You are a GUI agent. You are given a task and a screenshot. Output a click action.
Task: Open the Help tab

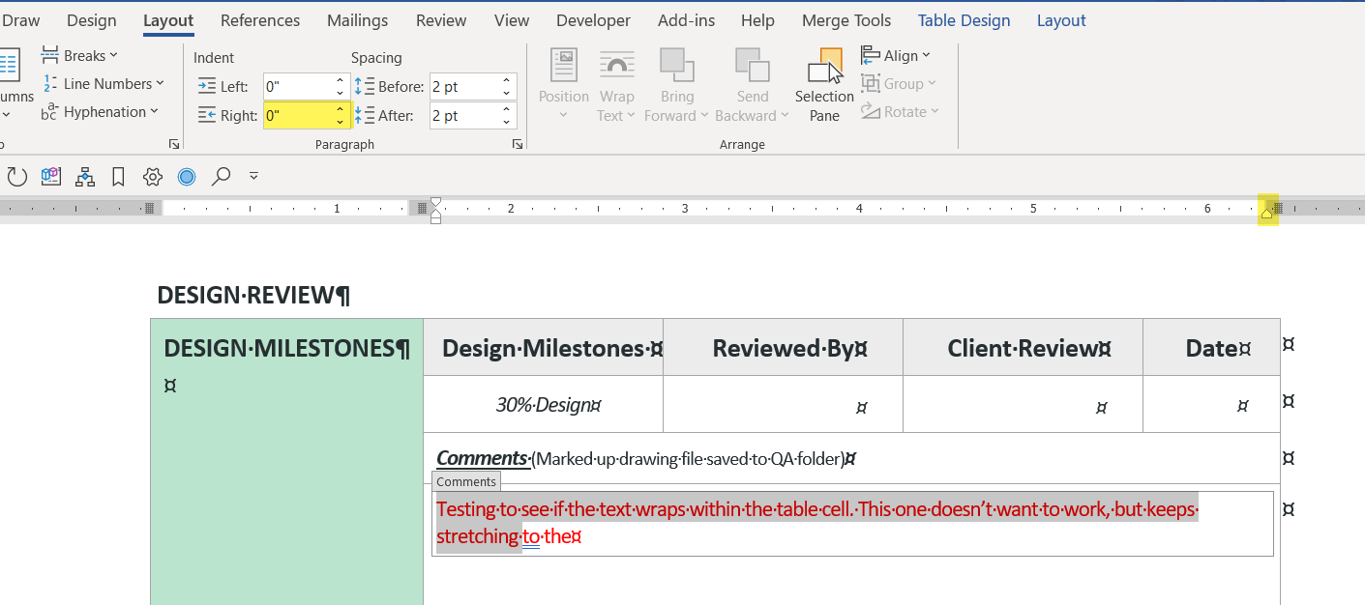click(757, 20)
